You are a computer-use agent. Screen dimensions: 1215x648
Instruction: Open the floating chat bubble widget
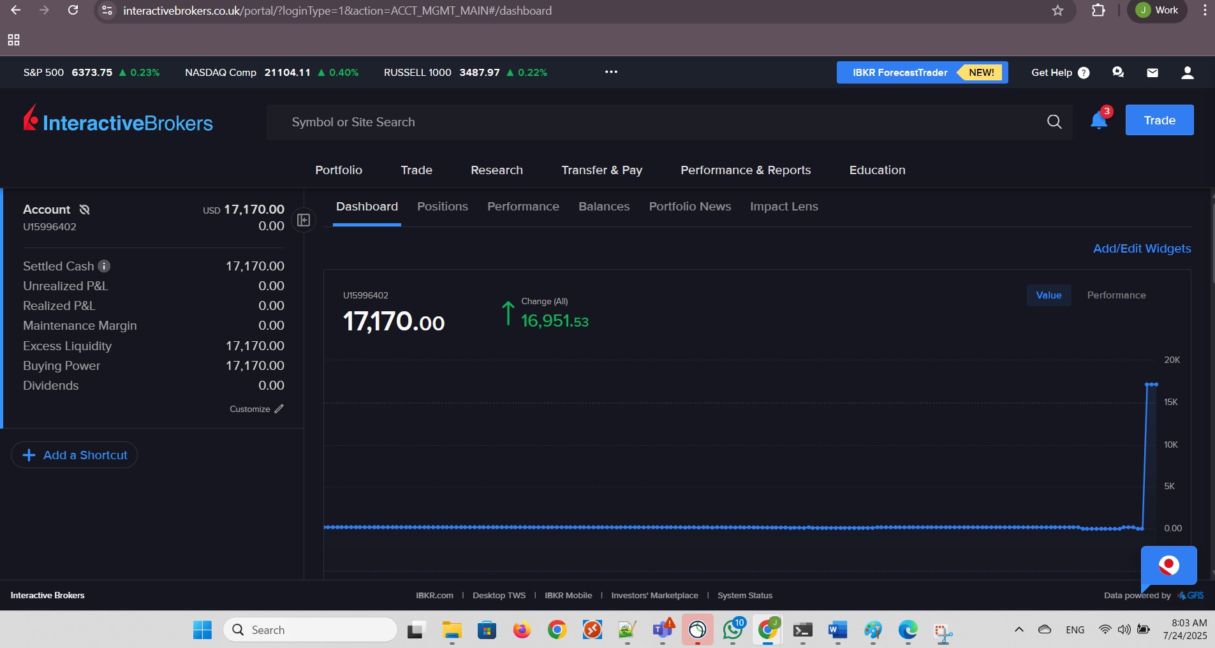click(1168, 566)
